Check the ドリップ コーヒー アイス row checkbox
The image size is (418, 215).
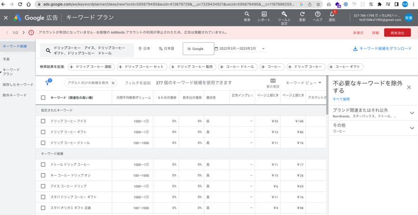pyautogui.click(x=43, y=121)
